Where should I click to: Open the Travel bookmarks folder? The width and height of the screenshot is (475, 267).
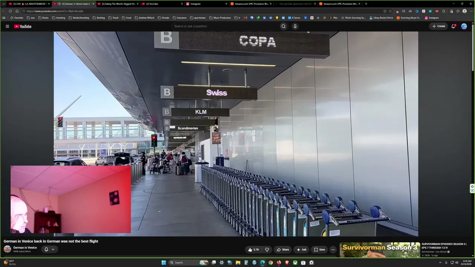[114, 18]
